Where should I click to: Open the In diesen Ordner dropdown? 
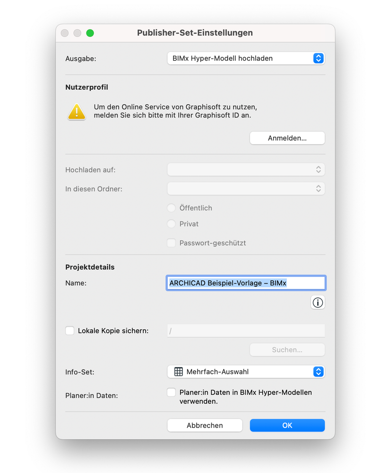(246, 188)
